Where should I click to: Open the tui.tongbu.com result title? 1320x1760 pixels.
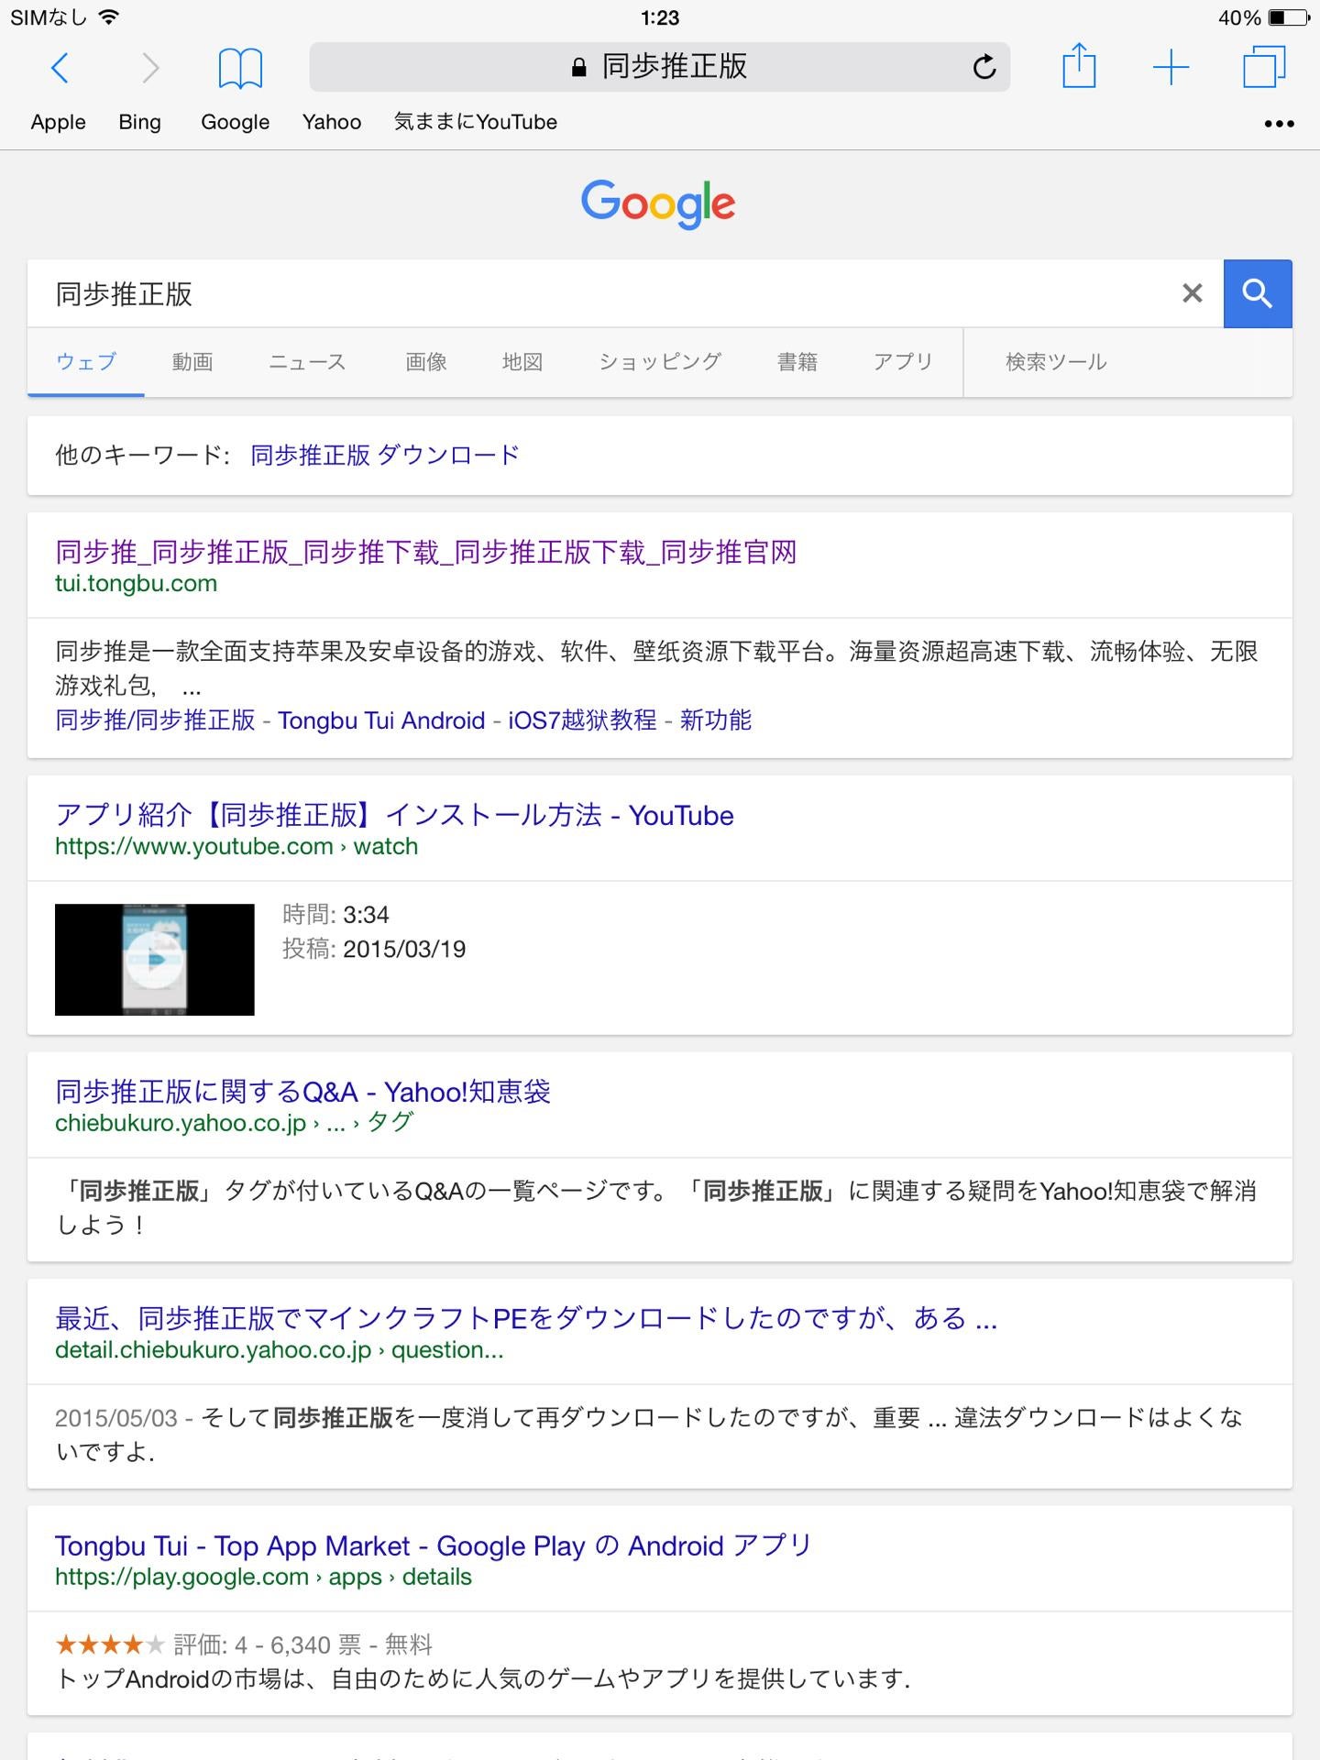tap(426, 552)
